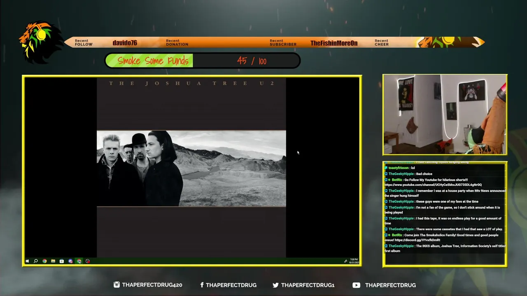The width and height of the screenshot is (527, 296).
Task: Open the dark round app with red badge
Action: pos(88,261)
